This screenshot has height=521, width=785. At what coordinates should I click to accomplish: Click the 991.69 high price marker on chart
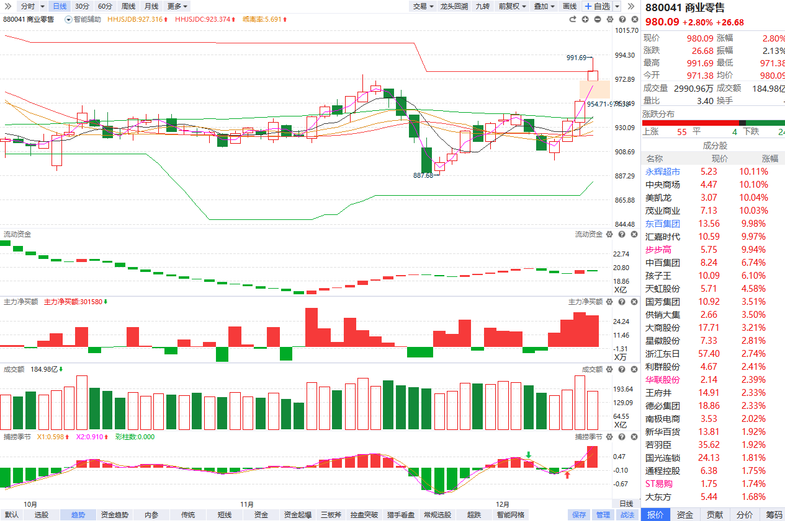click(576, 58)
